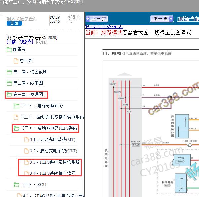Go to previous page 上一页

tap(97, 19)
